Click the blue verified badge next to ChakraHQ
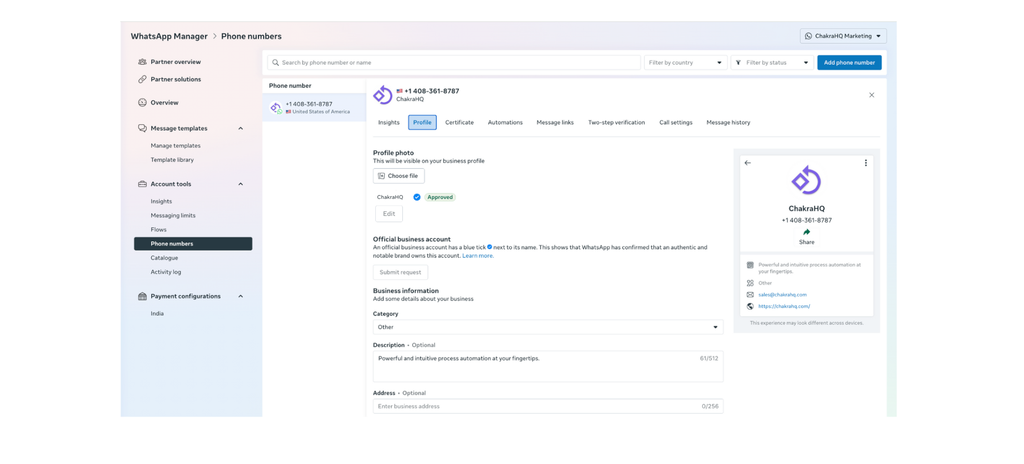The width and height of the screenshot is (1024, 464). coord(417,197)
